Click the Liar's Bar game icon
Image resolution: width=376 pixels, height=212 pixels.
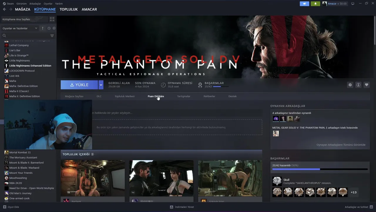pyautogui.click(x=6, y=50)
